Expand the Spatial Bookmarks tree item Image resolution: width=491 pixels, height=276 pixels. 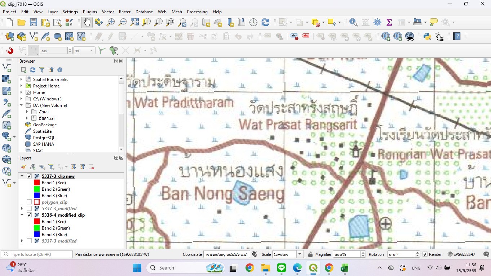pyautogui.click(x=21, y=80)
